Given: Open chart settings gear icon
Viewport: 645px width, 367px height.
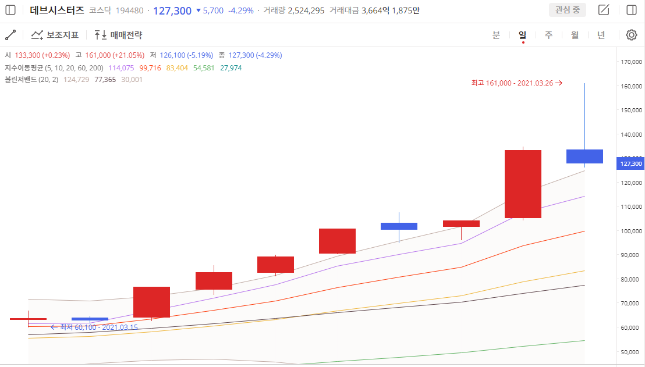Looking at the screenshot, I should coord(632,35).
